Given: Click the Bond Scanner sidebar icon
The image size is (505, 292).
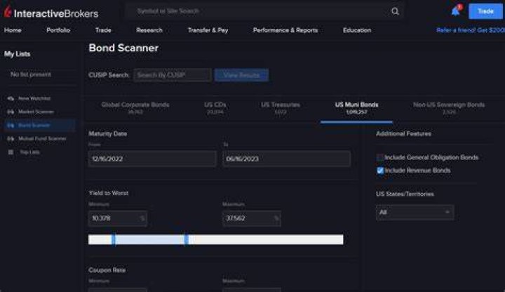Looking at the screenshot, I should point(11,125).
